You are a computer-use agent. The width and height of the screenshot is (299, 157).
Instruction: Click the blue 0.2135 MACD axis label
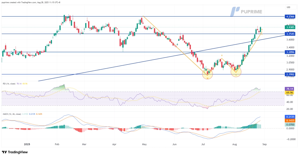290,117
